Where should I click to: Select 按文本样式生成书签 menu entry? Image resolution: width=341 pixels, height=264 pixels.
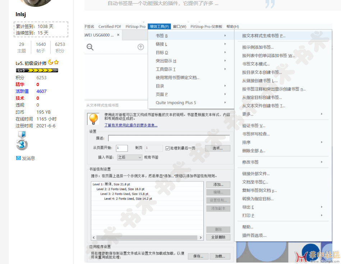[264, 36]
